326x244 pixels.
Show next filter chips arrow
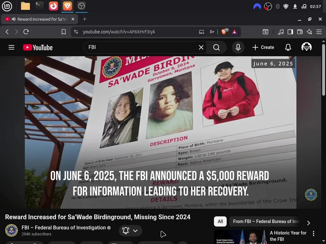[309, 223]
